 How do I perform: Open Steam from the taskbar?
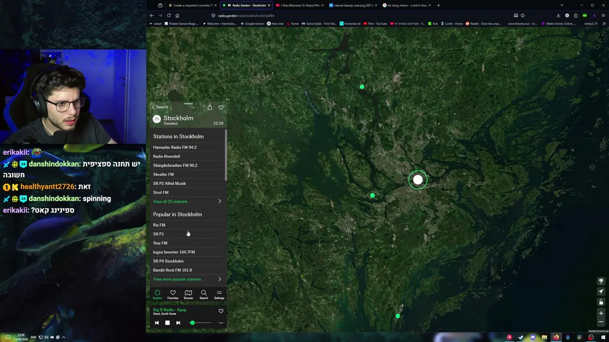point(521,337)
